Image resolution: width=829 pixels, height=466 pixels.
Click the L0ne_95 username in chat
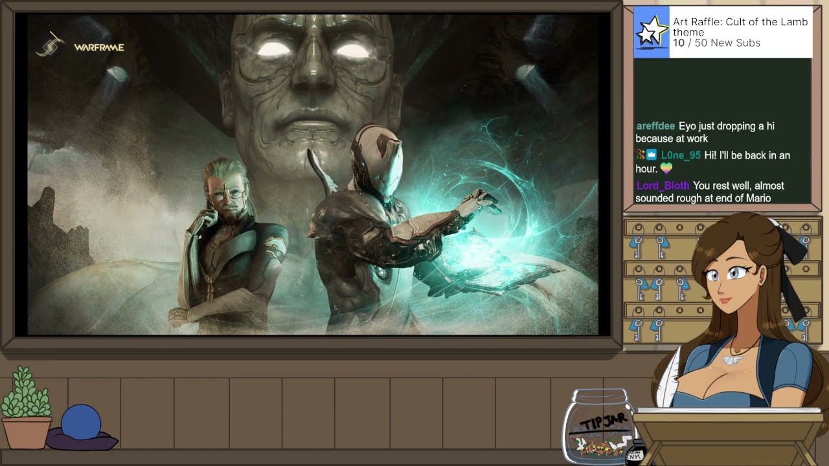pos(681,155)
